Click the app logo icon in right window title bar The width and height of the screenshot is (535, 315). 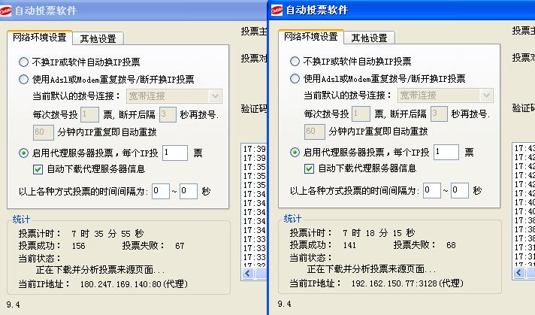(x=277, y=11)
